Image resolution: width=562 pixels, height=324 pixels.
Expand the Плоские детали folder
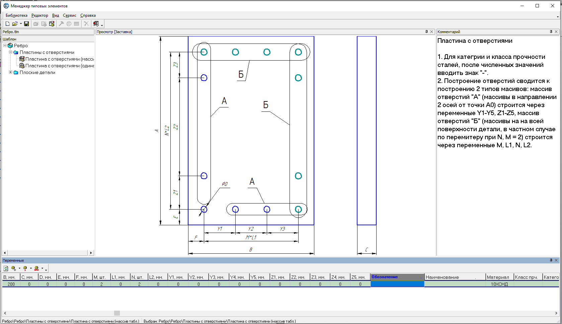[x=10, y=72]
